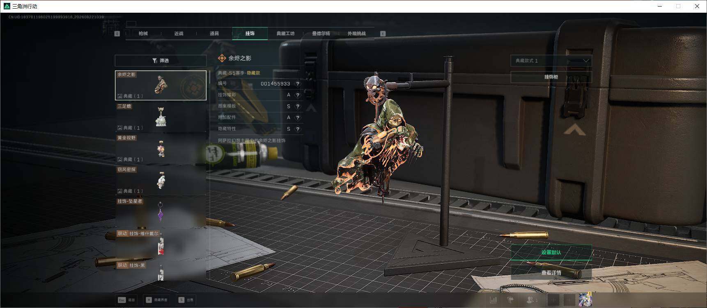This screenshot has height=308, width=707.
Task: Click the Q previous-tab key indicator
Action: pyautogui.click(x=117, y=34)
